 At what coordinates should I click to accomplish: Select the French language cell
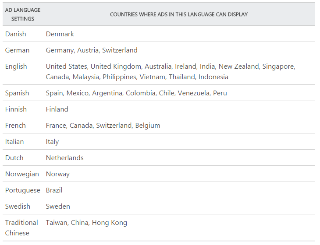16,126
